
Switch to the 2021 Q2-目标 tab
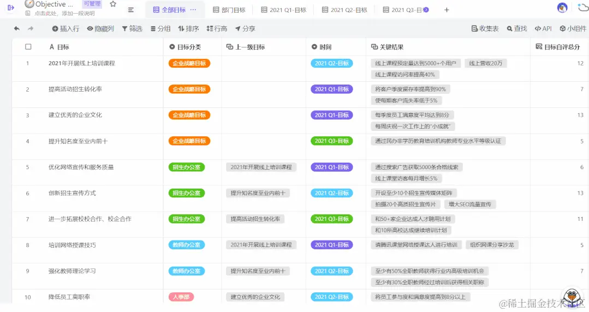click(x=344, y=10)
